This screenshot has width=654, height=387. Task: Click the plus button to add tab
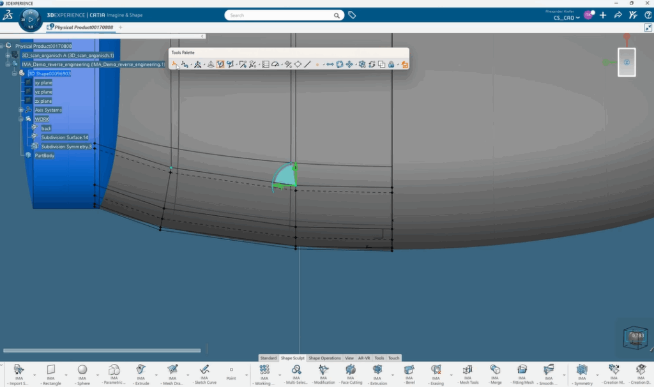tap(121, 27)
